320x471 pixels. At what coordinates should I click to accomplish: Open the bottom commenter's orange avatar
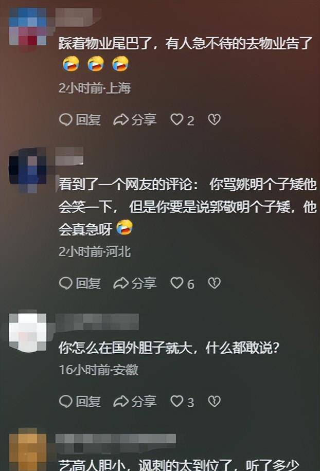pyautogui.click(x=28, y=450)
